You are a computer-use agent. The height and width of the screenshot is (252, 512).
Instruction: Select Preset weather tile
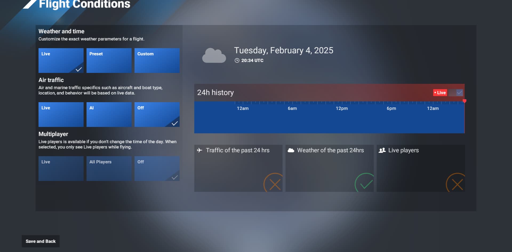pos(109,60)
